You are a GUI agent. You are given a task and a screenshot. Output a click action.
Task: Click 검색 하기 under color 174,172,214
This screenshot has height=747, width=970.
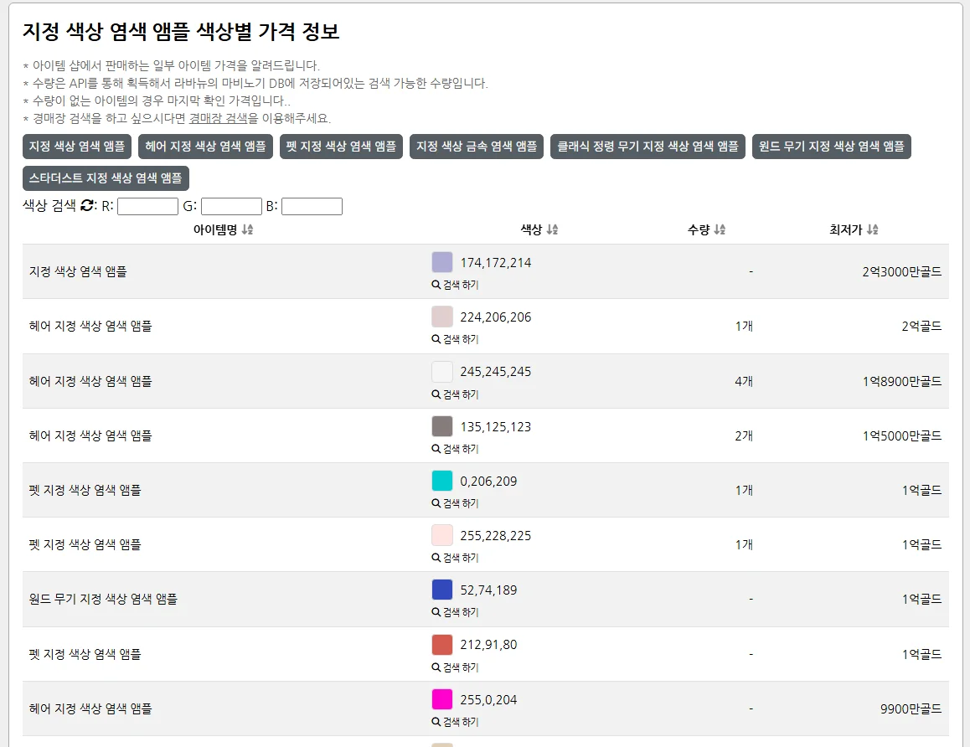(455, 285)
